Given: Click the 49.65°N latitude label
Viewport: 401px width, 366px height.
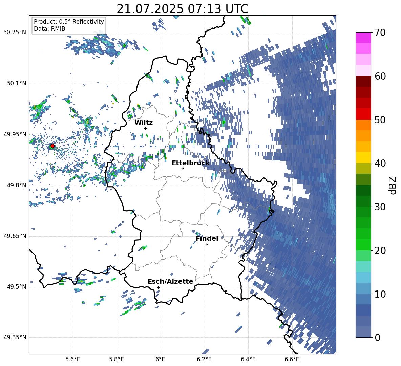Looking at the screenshot, I should tap(15, 236).
